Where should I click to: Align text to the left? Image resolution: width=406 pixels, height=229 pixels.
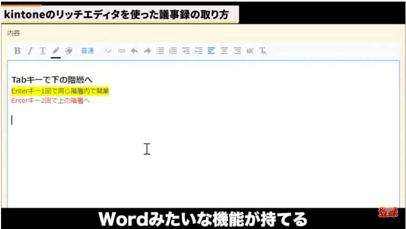211,51
